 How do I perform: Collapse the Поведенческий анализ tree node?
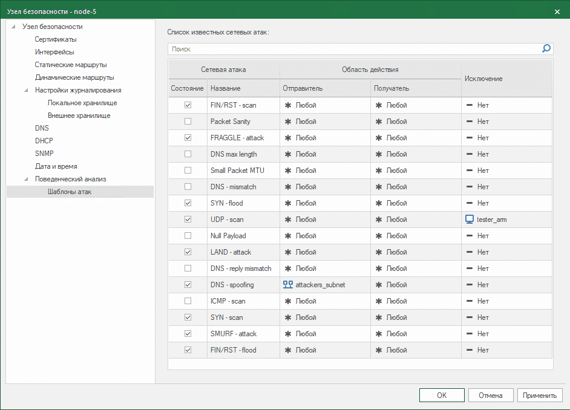26,179
